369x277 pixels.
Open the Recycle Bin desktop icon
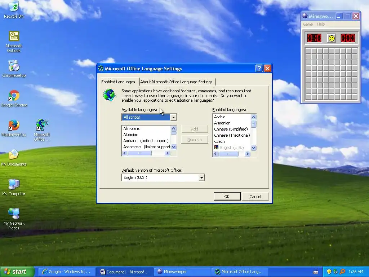[x=14, y=9]
